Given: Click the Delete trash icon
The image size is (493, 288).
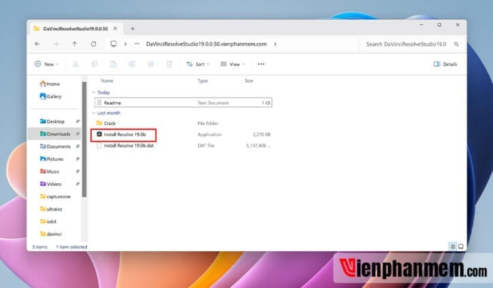Looking at the screenshot, I should coord(170,64).
